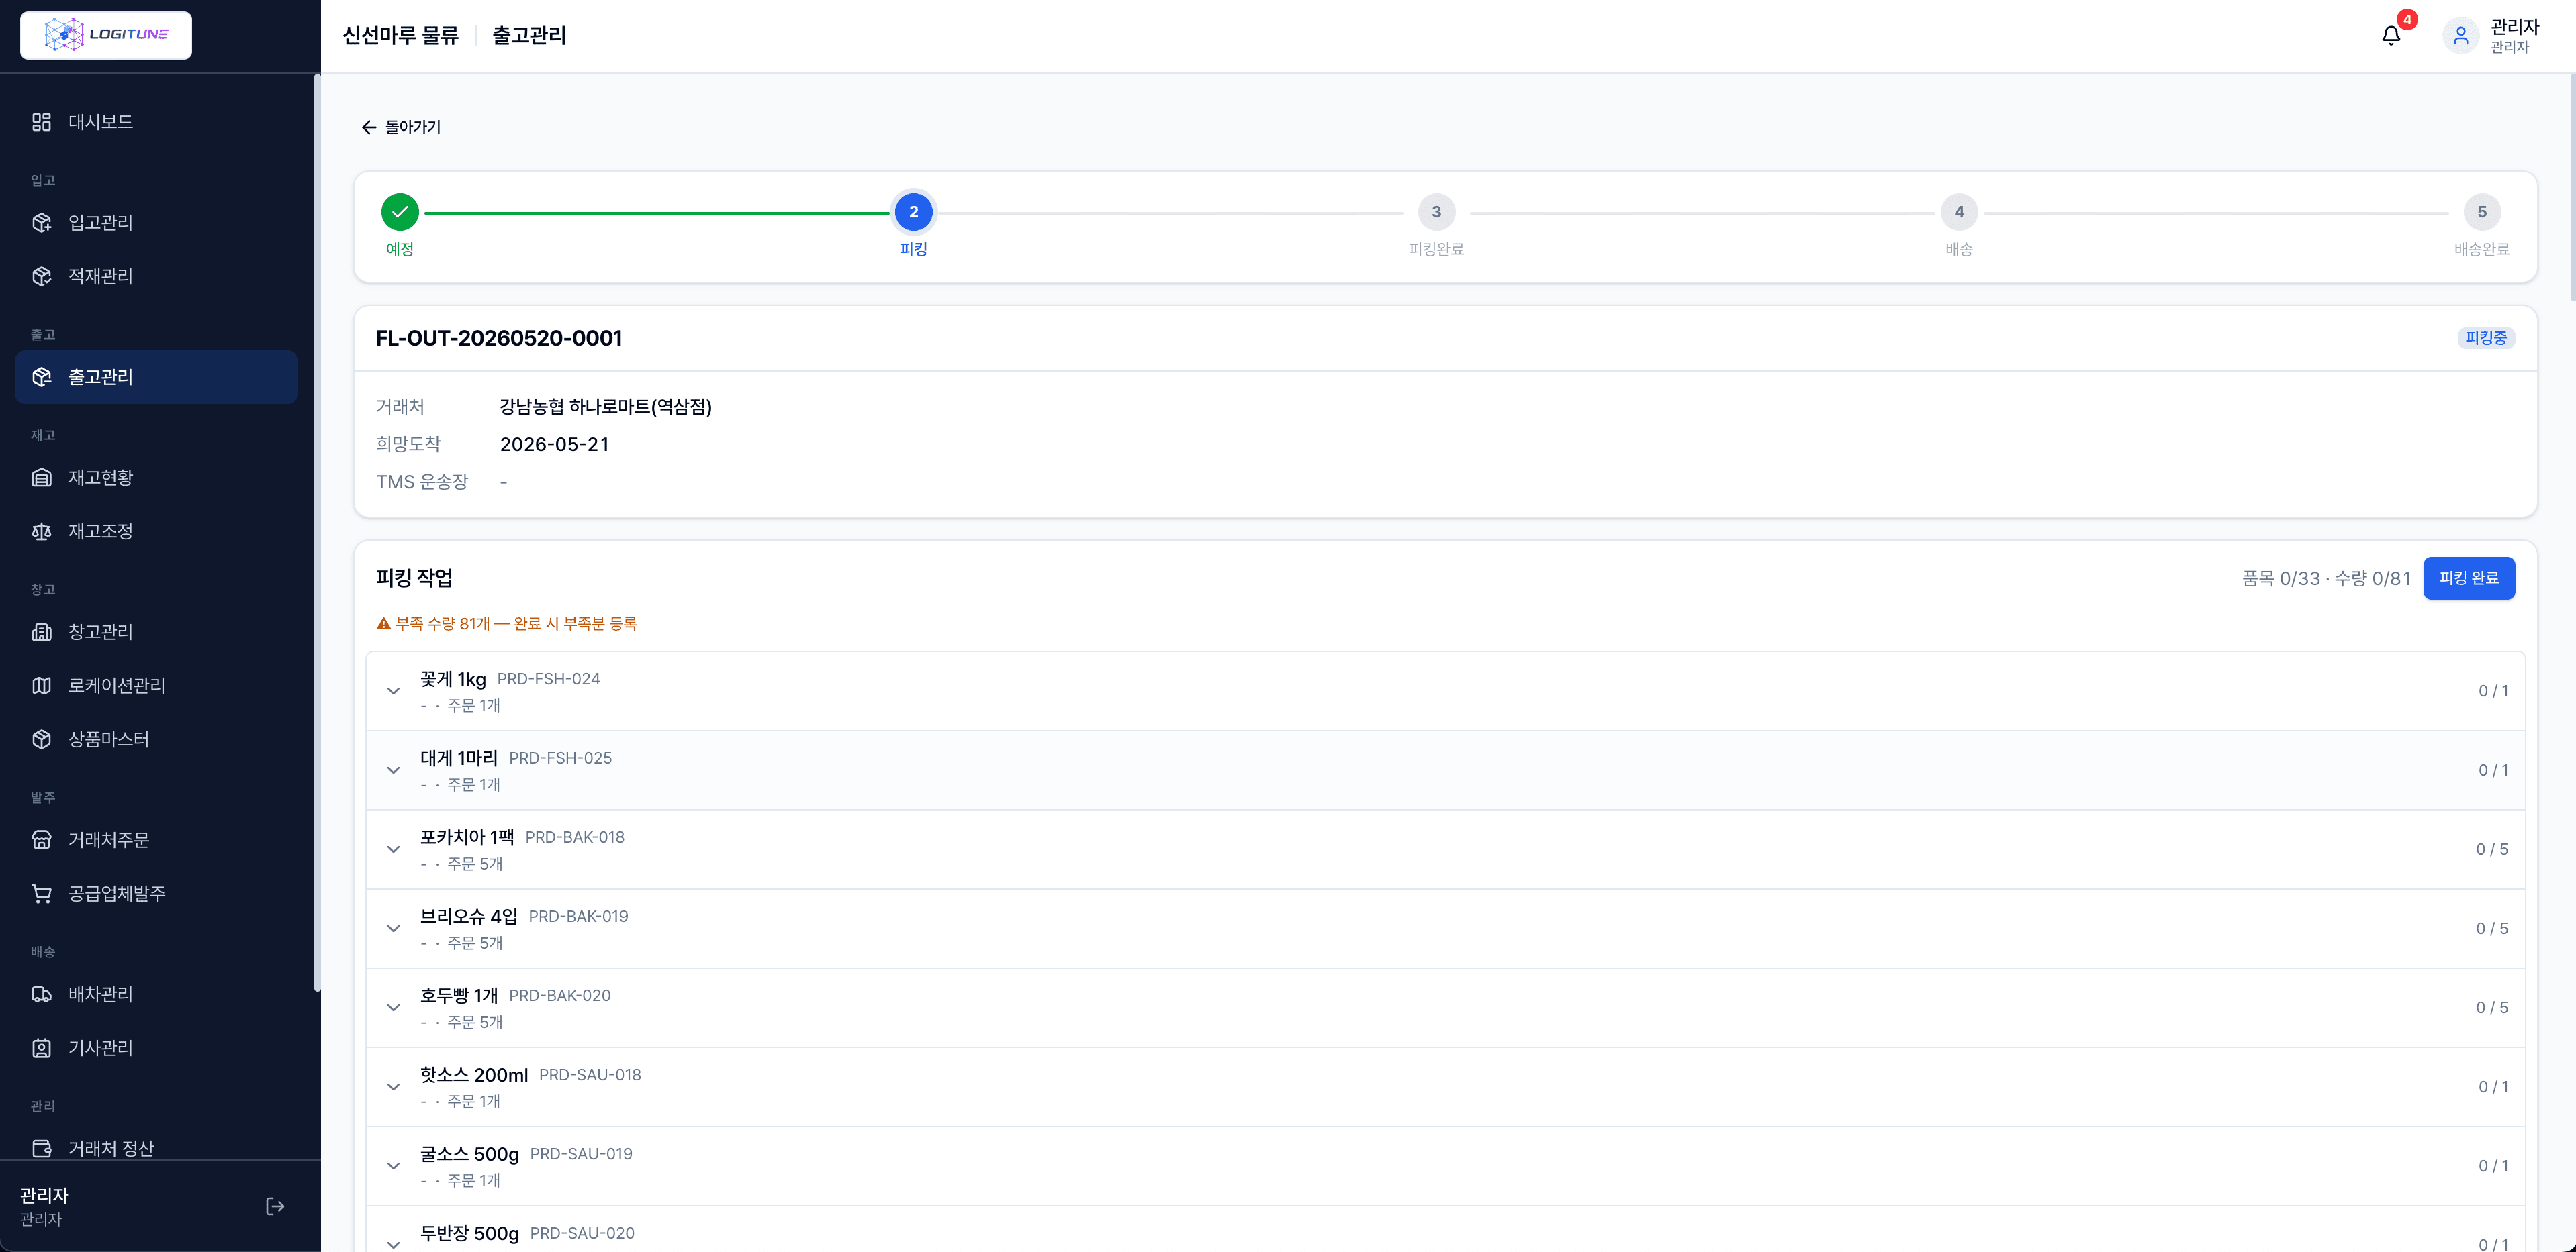Click the 창고관리 building icon
This screenshot has height=1252, width=2576.
pos(41,631)
